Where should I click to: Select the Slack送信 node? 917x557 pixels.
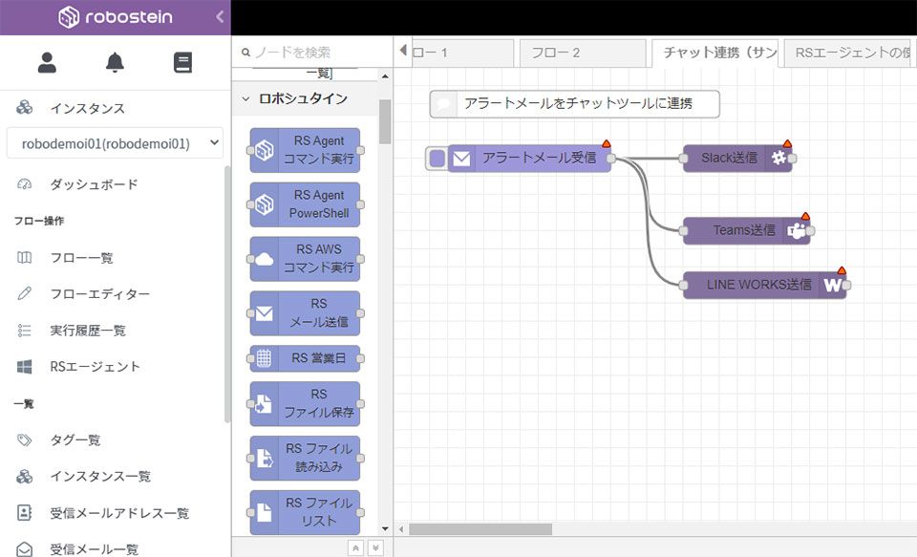(737, 159)
